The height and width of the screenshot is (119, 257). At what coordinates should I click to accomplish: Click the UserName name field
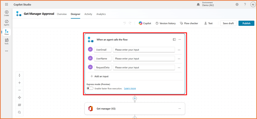click(x=103, y=59)
